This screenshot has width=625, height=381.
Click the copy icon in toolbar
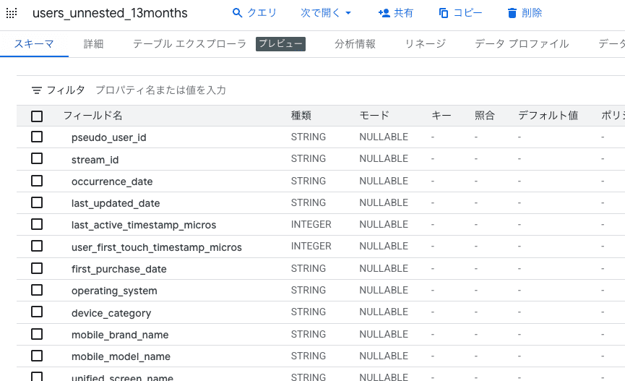(444, 13)
